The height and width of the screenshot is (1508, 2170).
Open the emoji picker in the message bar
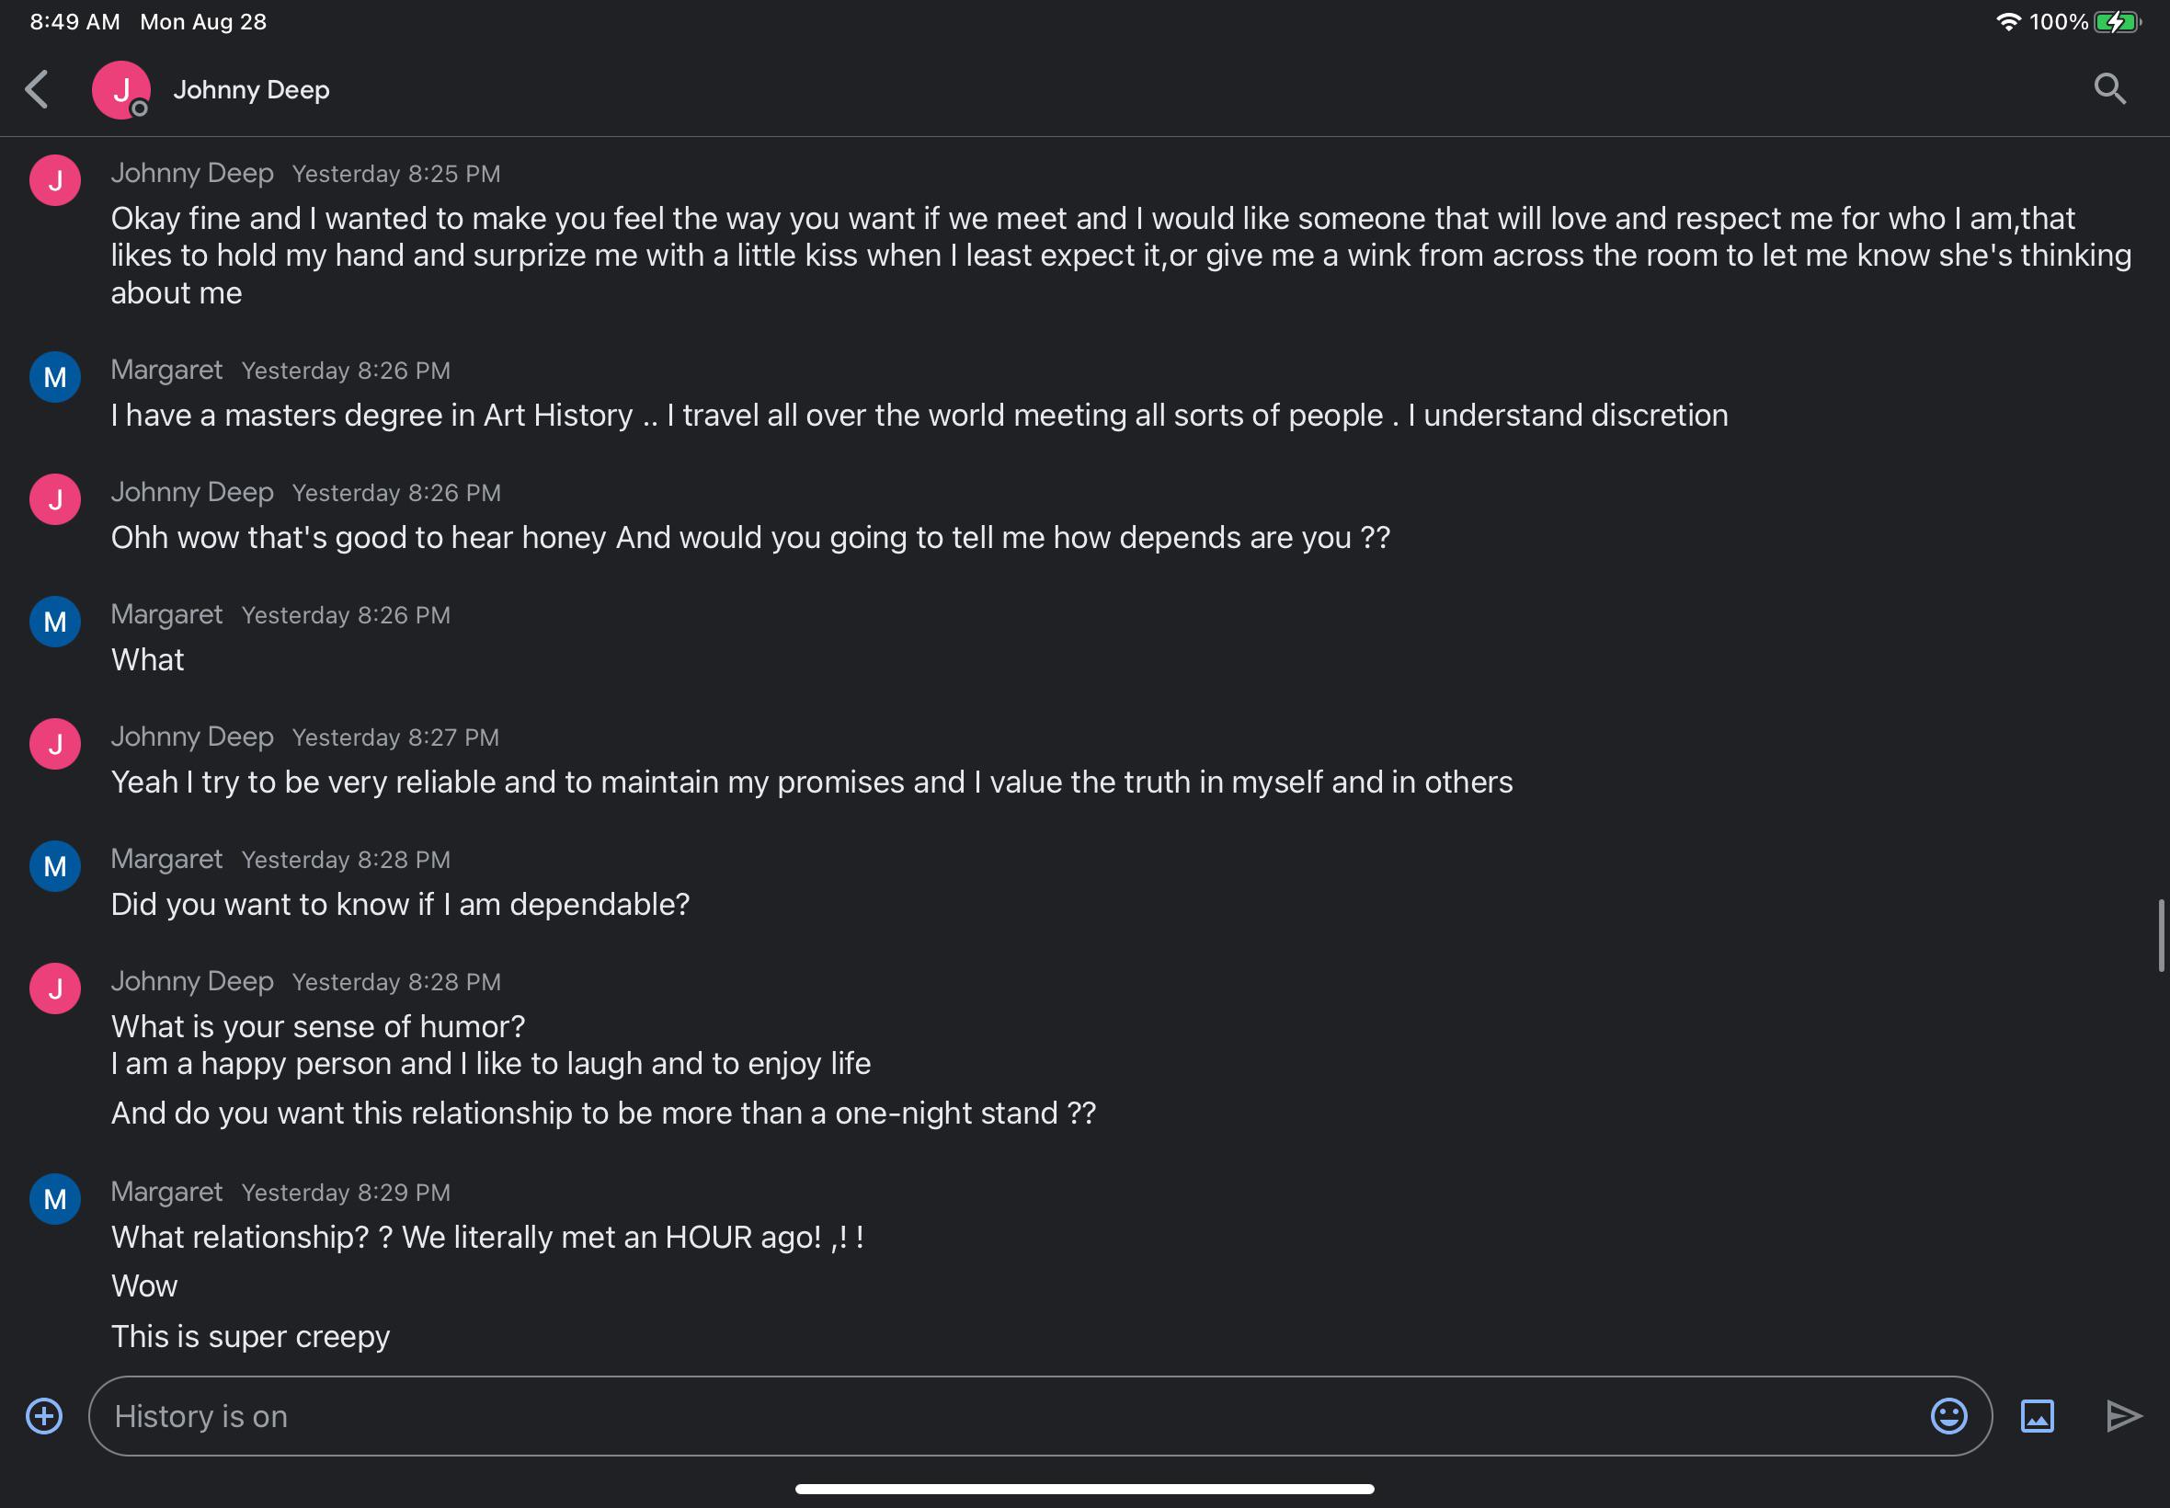click(1952, 1415)
